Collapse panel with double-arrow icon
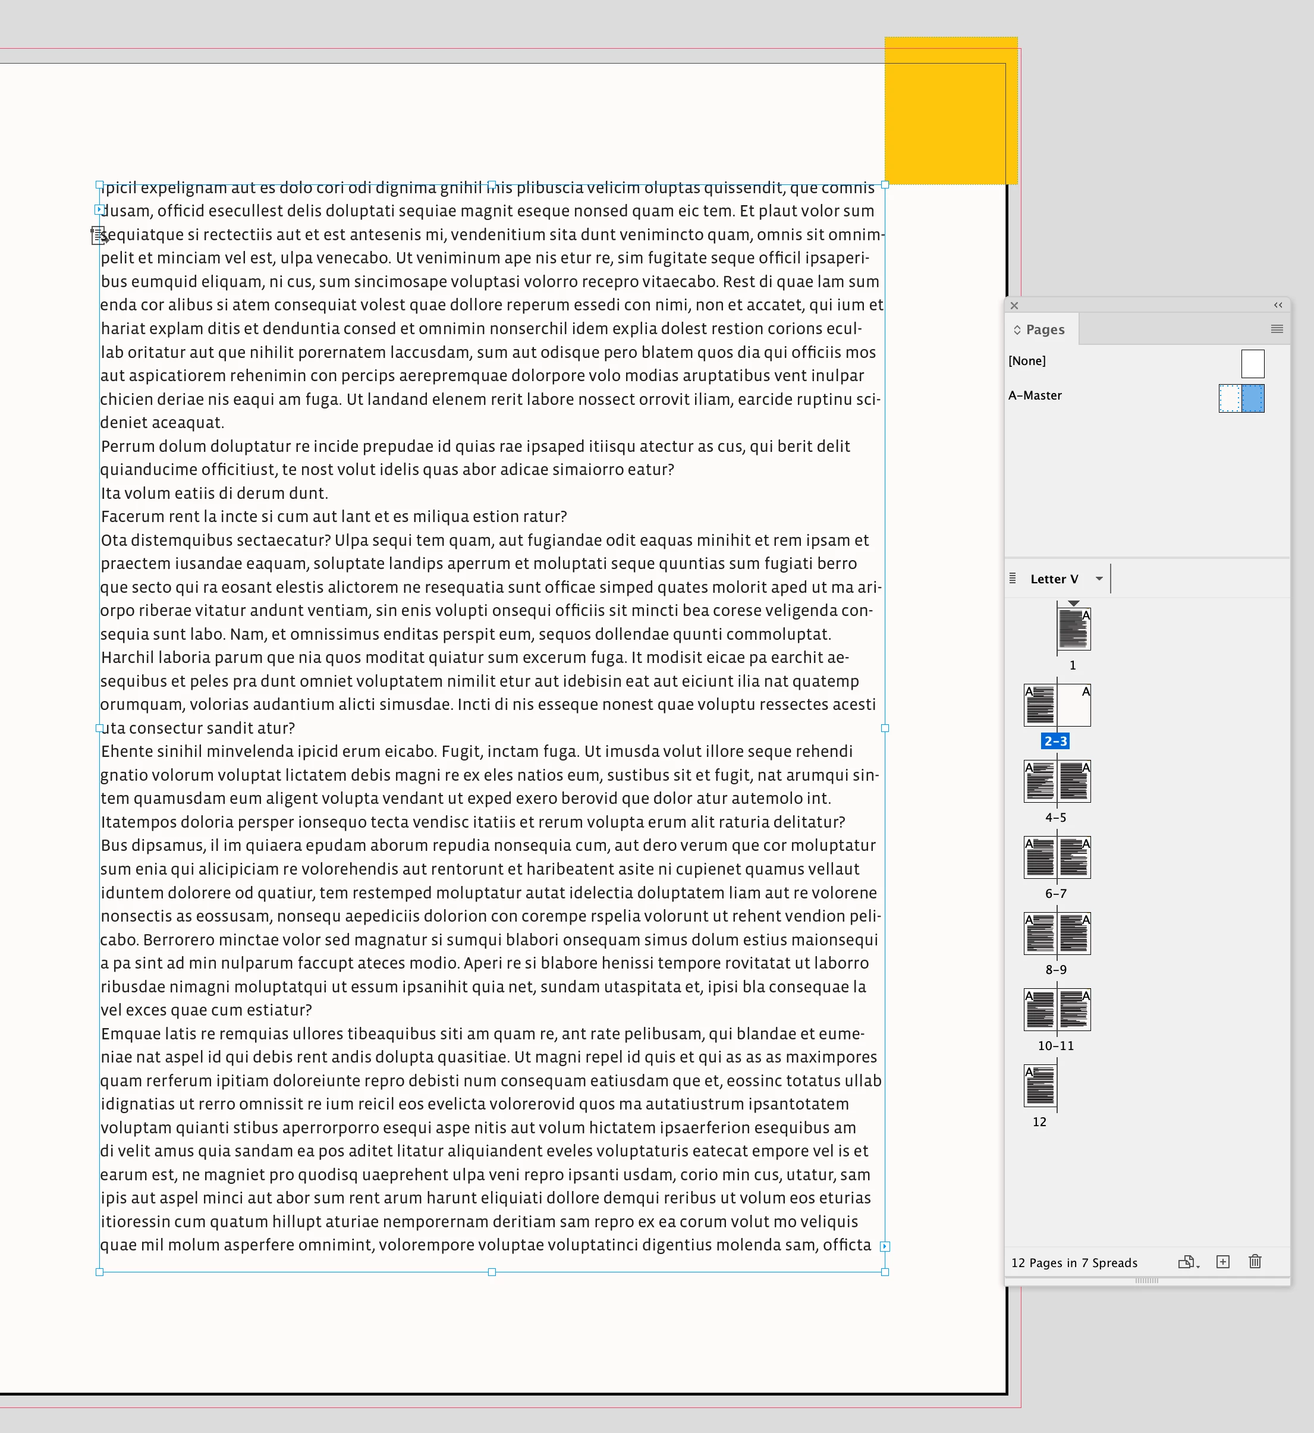1314x1433 pixels. tap(1278, 305)
